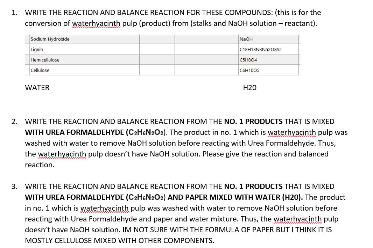The image size is (373, 248).
Task: Click the Lignin row label
Action: 36,49
